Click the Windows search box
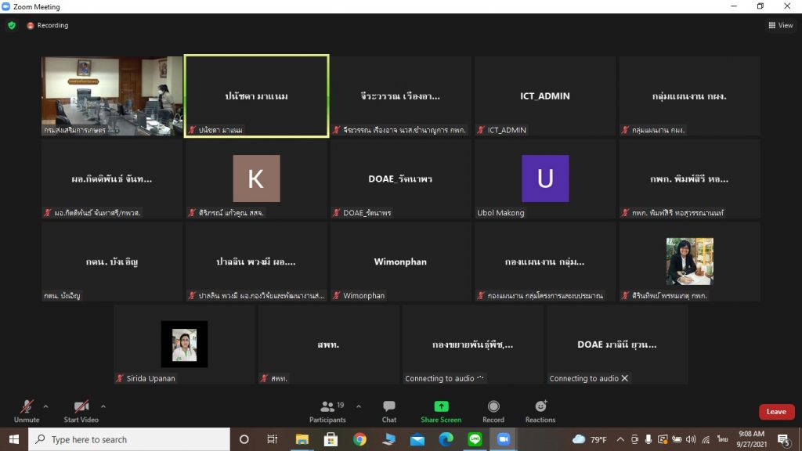Screen dimensions: 802x451 [129, 439]
